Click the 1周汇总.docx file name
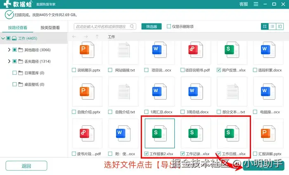The height and width of the screenshot is (175, 289). [161, 112]
